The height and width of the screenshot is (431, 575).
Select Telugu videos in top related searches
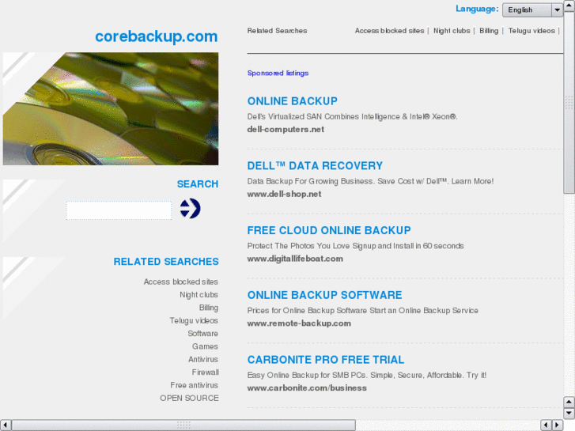pyautogui.click(x=531, y=31)
